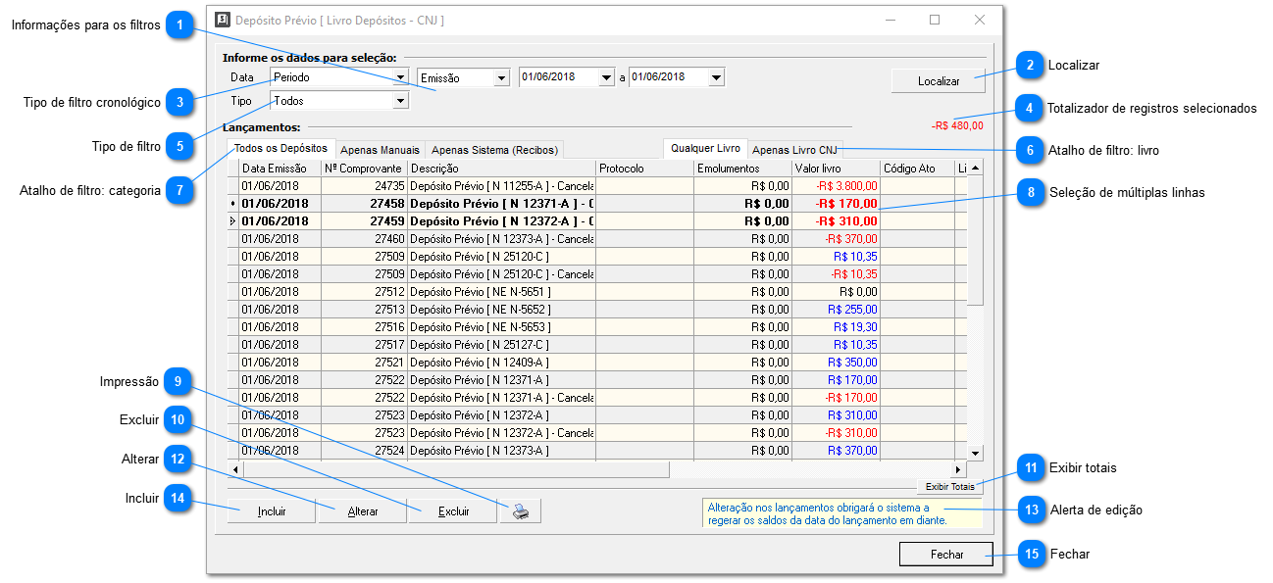Click the R$ 350,00 value cell
This screenshot has width=1273, height=583.
[x=836, y=362]
